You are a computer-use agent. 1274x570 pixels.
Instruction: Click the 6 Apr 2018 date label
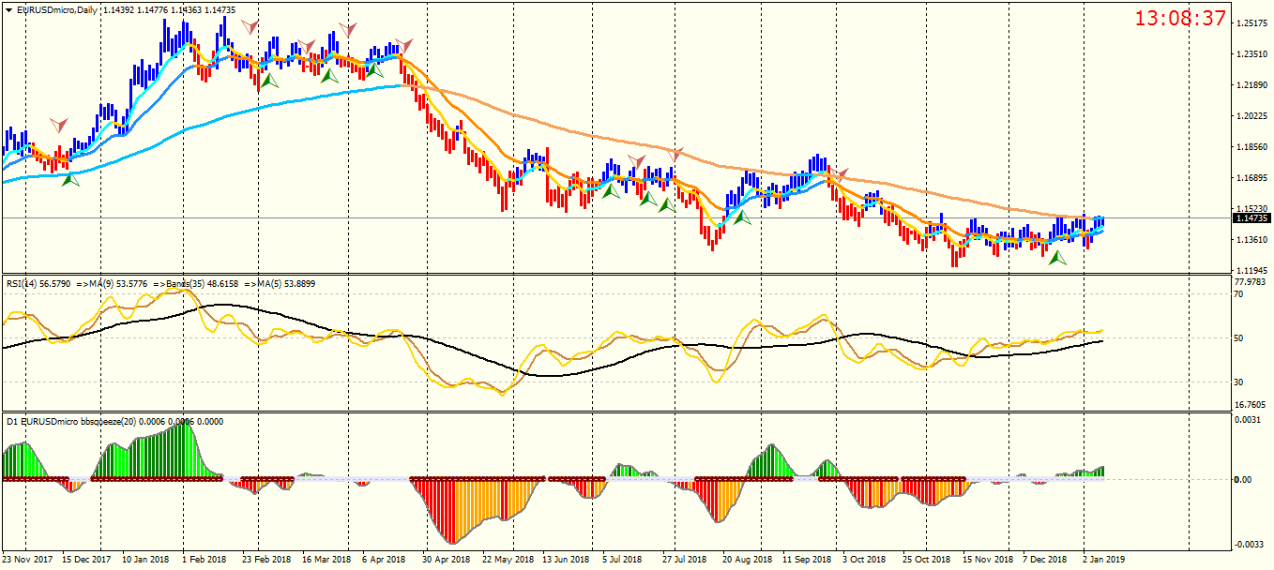(382, 560)
